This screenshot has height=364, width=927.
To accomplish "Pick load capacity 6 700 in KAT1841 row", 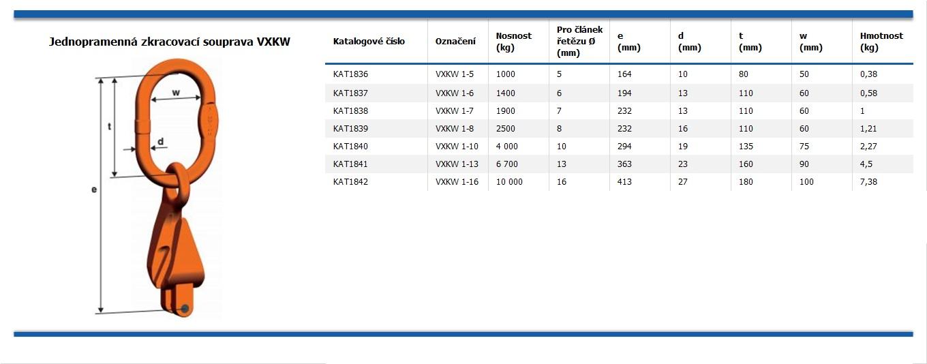I will coord(507,164).
